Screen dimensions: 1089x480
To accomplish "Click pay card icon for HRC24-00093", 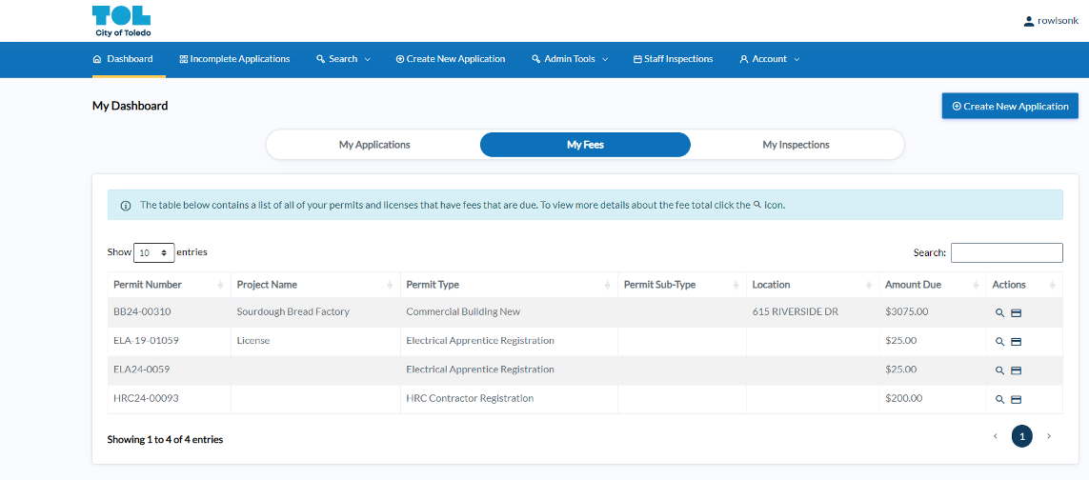I will [1016, 399].
